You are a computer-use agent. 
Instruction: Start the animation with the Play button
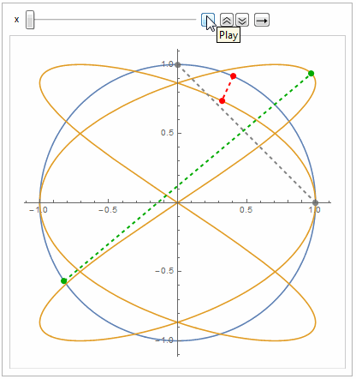click(208, 20)
